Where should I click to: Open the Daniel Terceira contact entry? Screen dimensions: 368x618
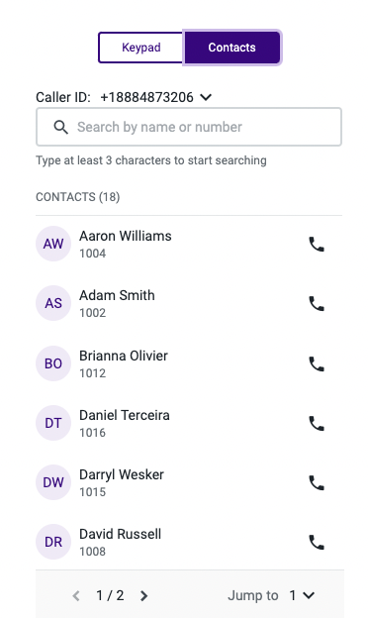pos(189,423)
